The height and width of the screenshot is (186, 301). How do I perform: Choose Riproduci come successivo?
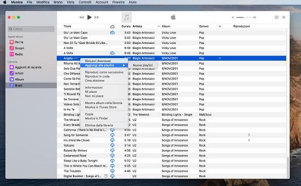pos(104,72)
